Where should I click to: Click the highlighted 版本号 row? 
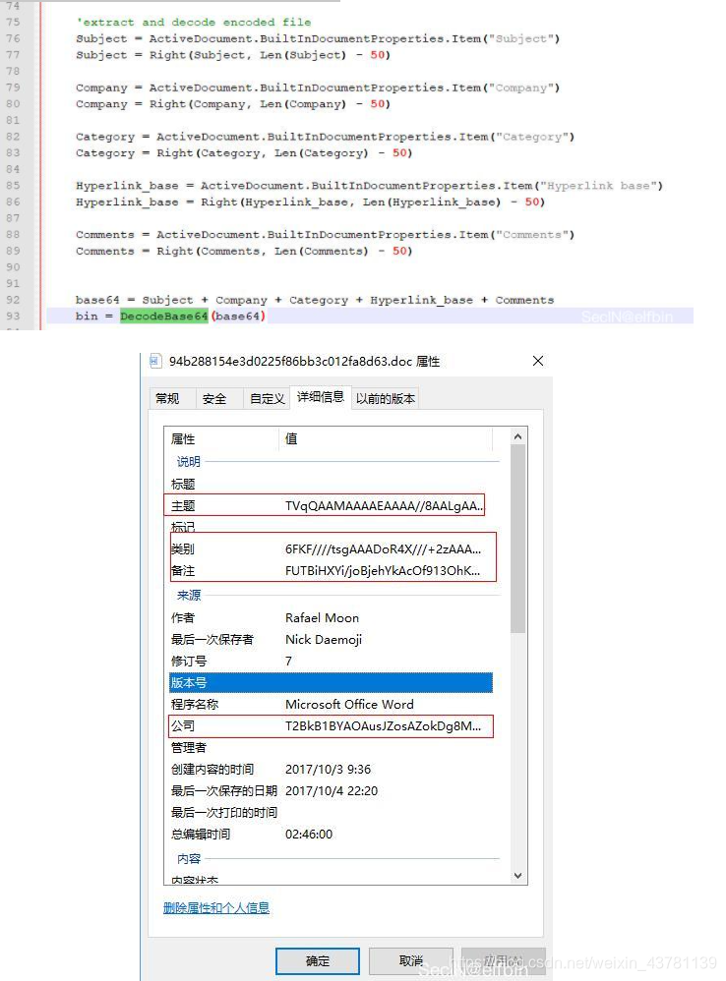click(332, 682)
